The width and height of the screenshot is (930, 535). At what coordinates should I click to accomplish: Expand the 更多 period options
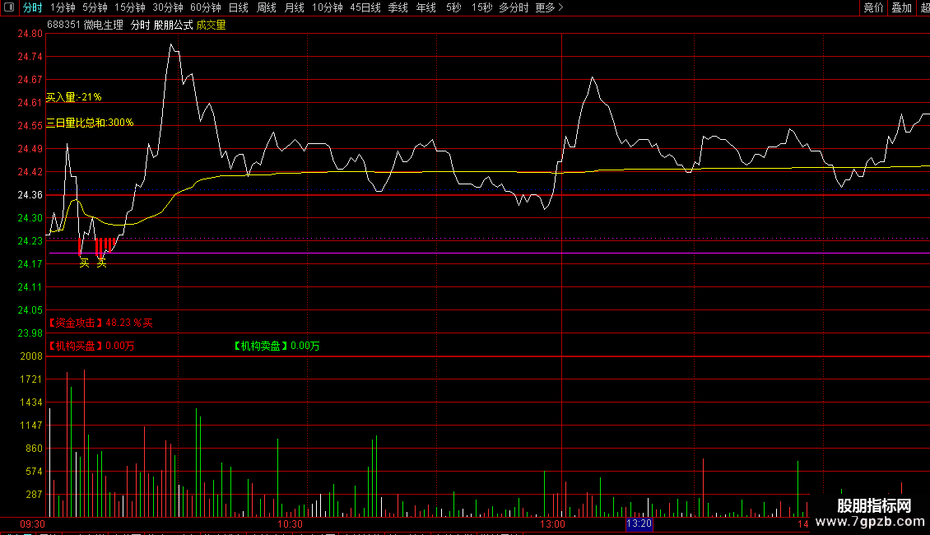click(x=549, y=7)
